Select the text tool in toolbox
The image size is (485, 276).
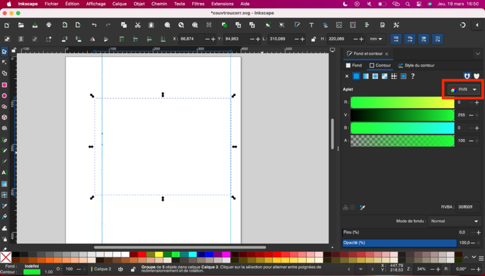click(4, 173)
